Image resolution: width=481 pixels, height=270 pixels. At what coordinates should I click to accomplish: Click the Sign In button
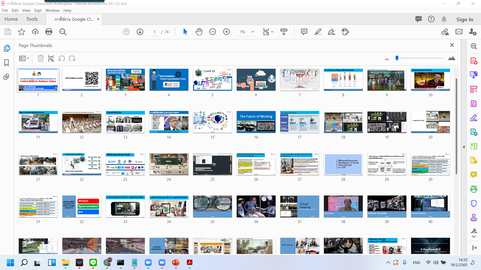(465, 19)
